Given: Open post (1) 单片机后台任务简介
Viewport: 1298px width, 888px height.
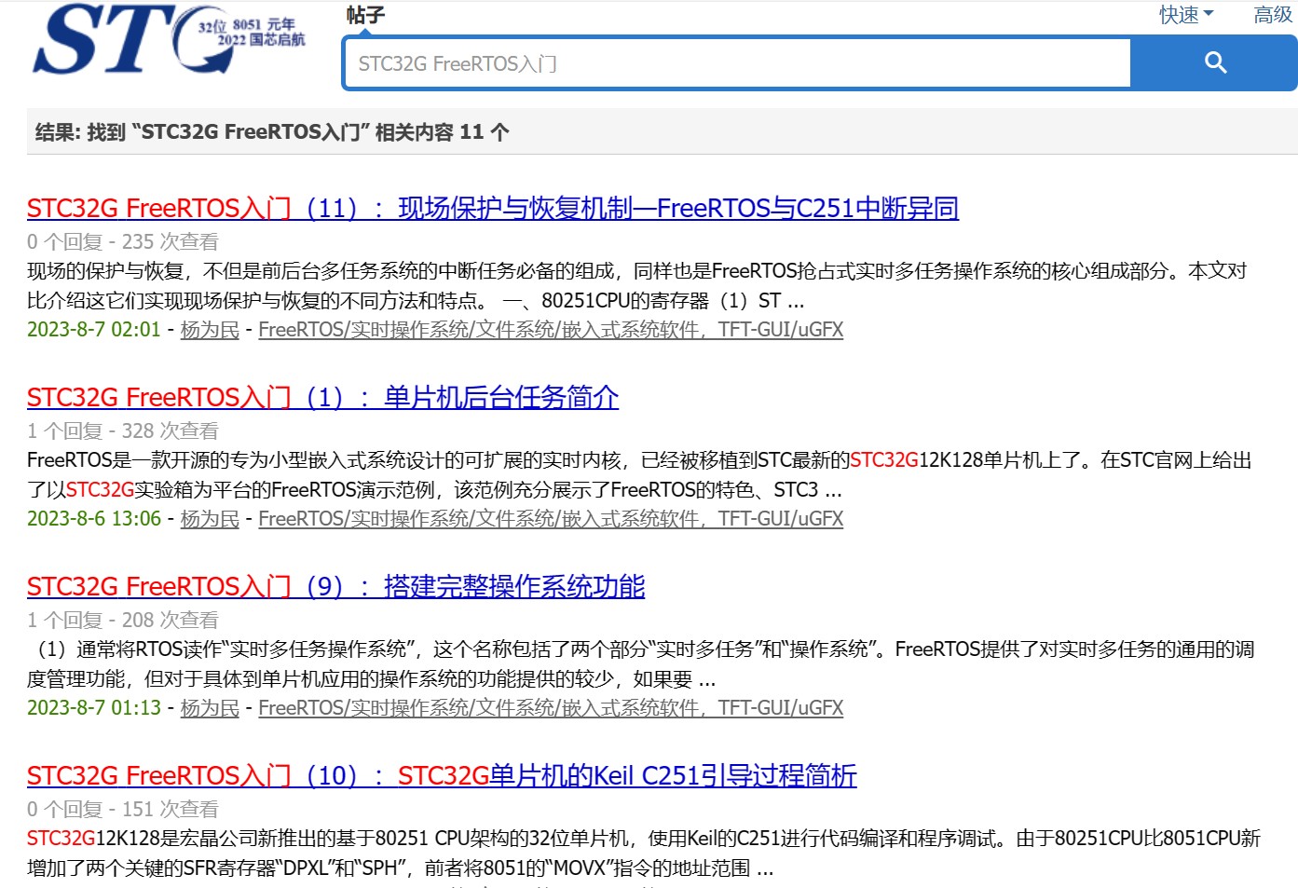Looking at the screenshot, I should click(322, 397).
